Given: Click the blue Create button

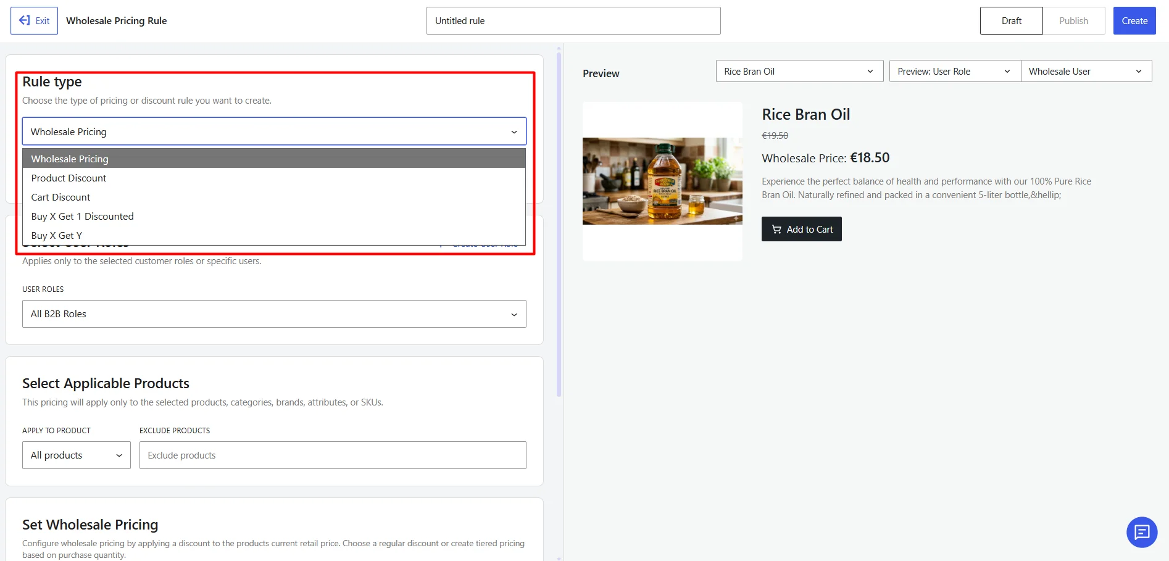Looking at the screenshot, I should click(1134, 20).
